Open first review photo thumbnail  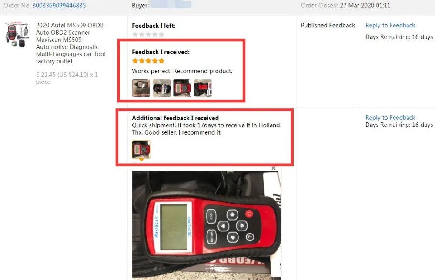click(141, 88)
